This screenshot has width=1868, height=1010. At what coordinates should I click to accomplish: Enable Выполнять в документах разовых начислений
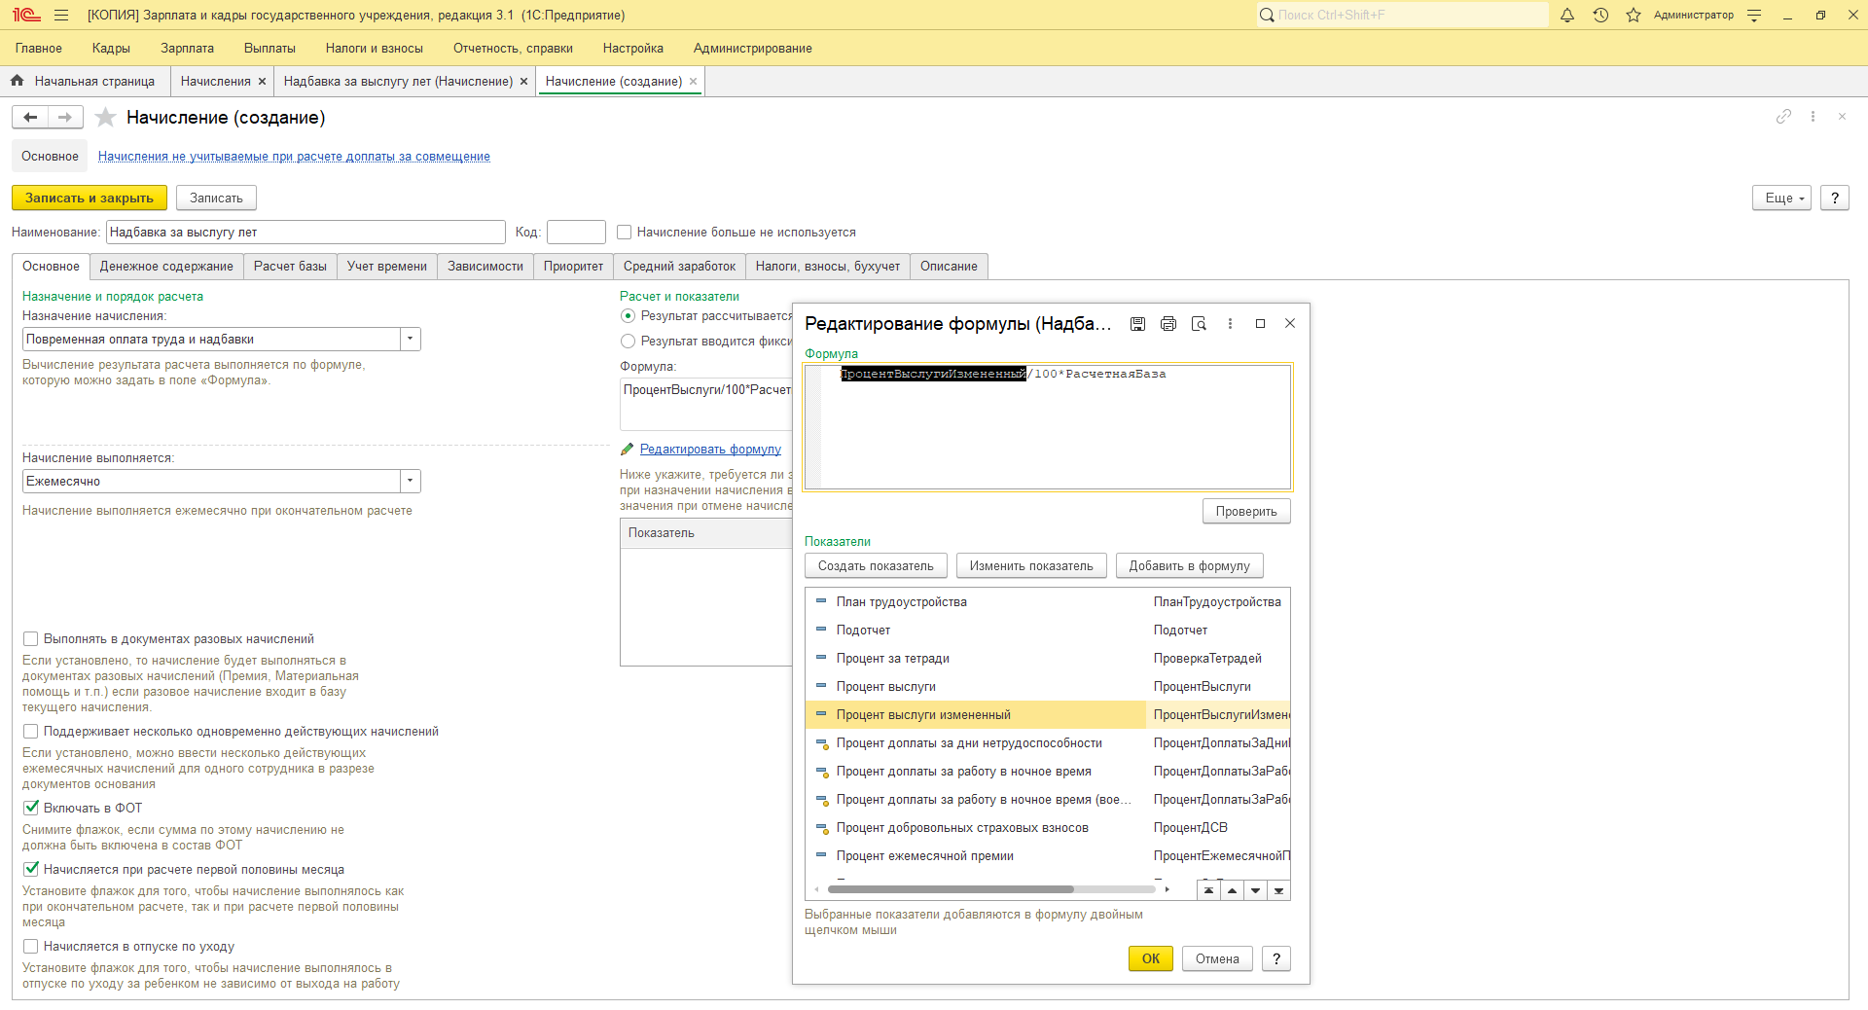click(x=30, y=639)
